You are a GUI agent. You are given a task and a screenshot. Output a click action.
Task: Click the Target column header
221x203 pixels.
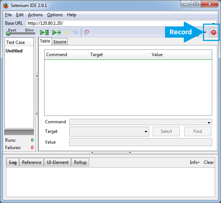click(x=119, y=55)
